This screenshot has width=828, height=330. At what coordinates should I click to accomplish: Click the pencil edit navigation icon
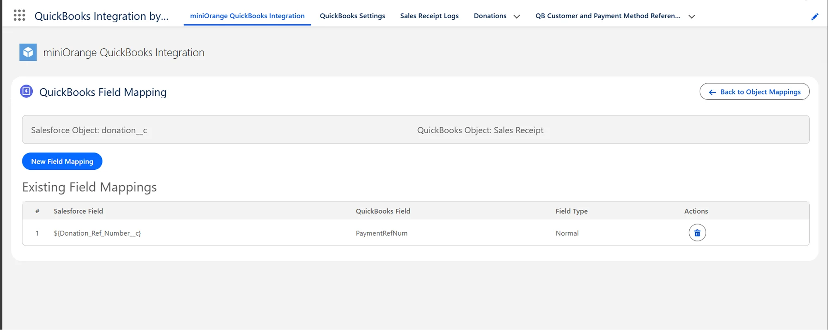(814, 17)
